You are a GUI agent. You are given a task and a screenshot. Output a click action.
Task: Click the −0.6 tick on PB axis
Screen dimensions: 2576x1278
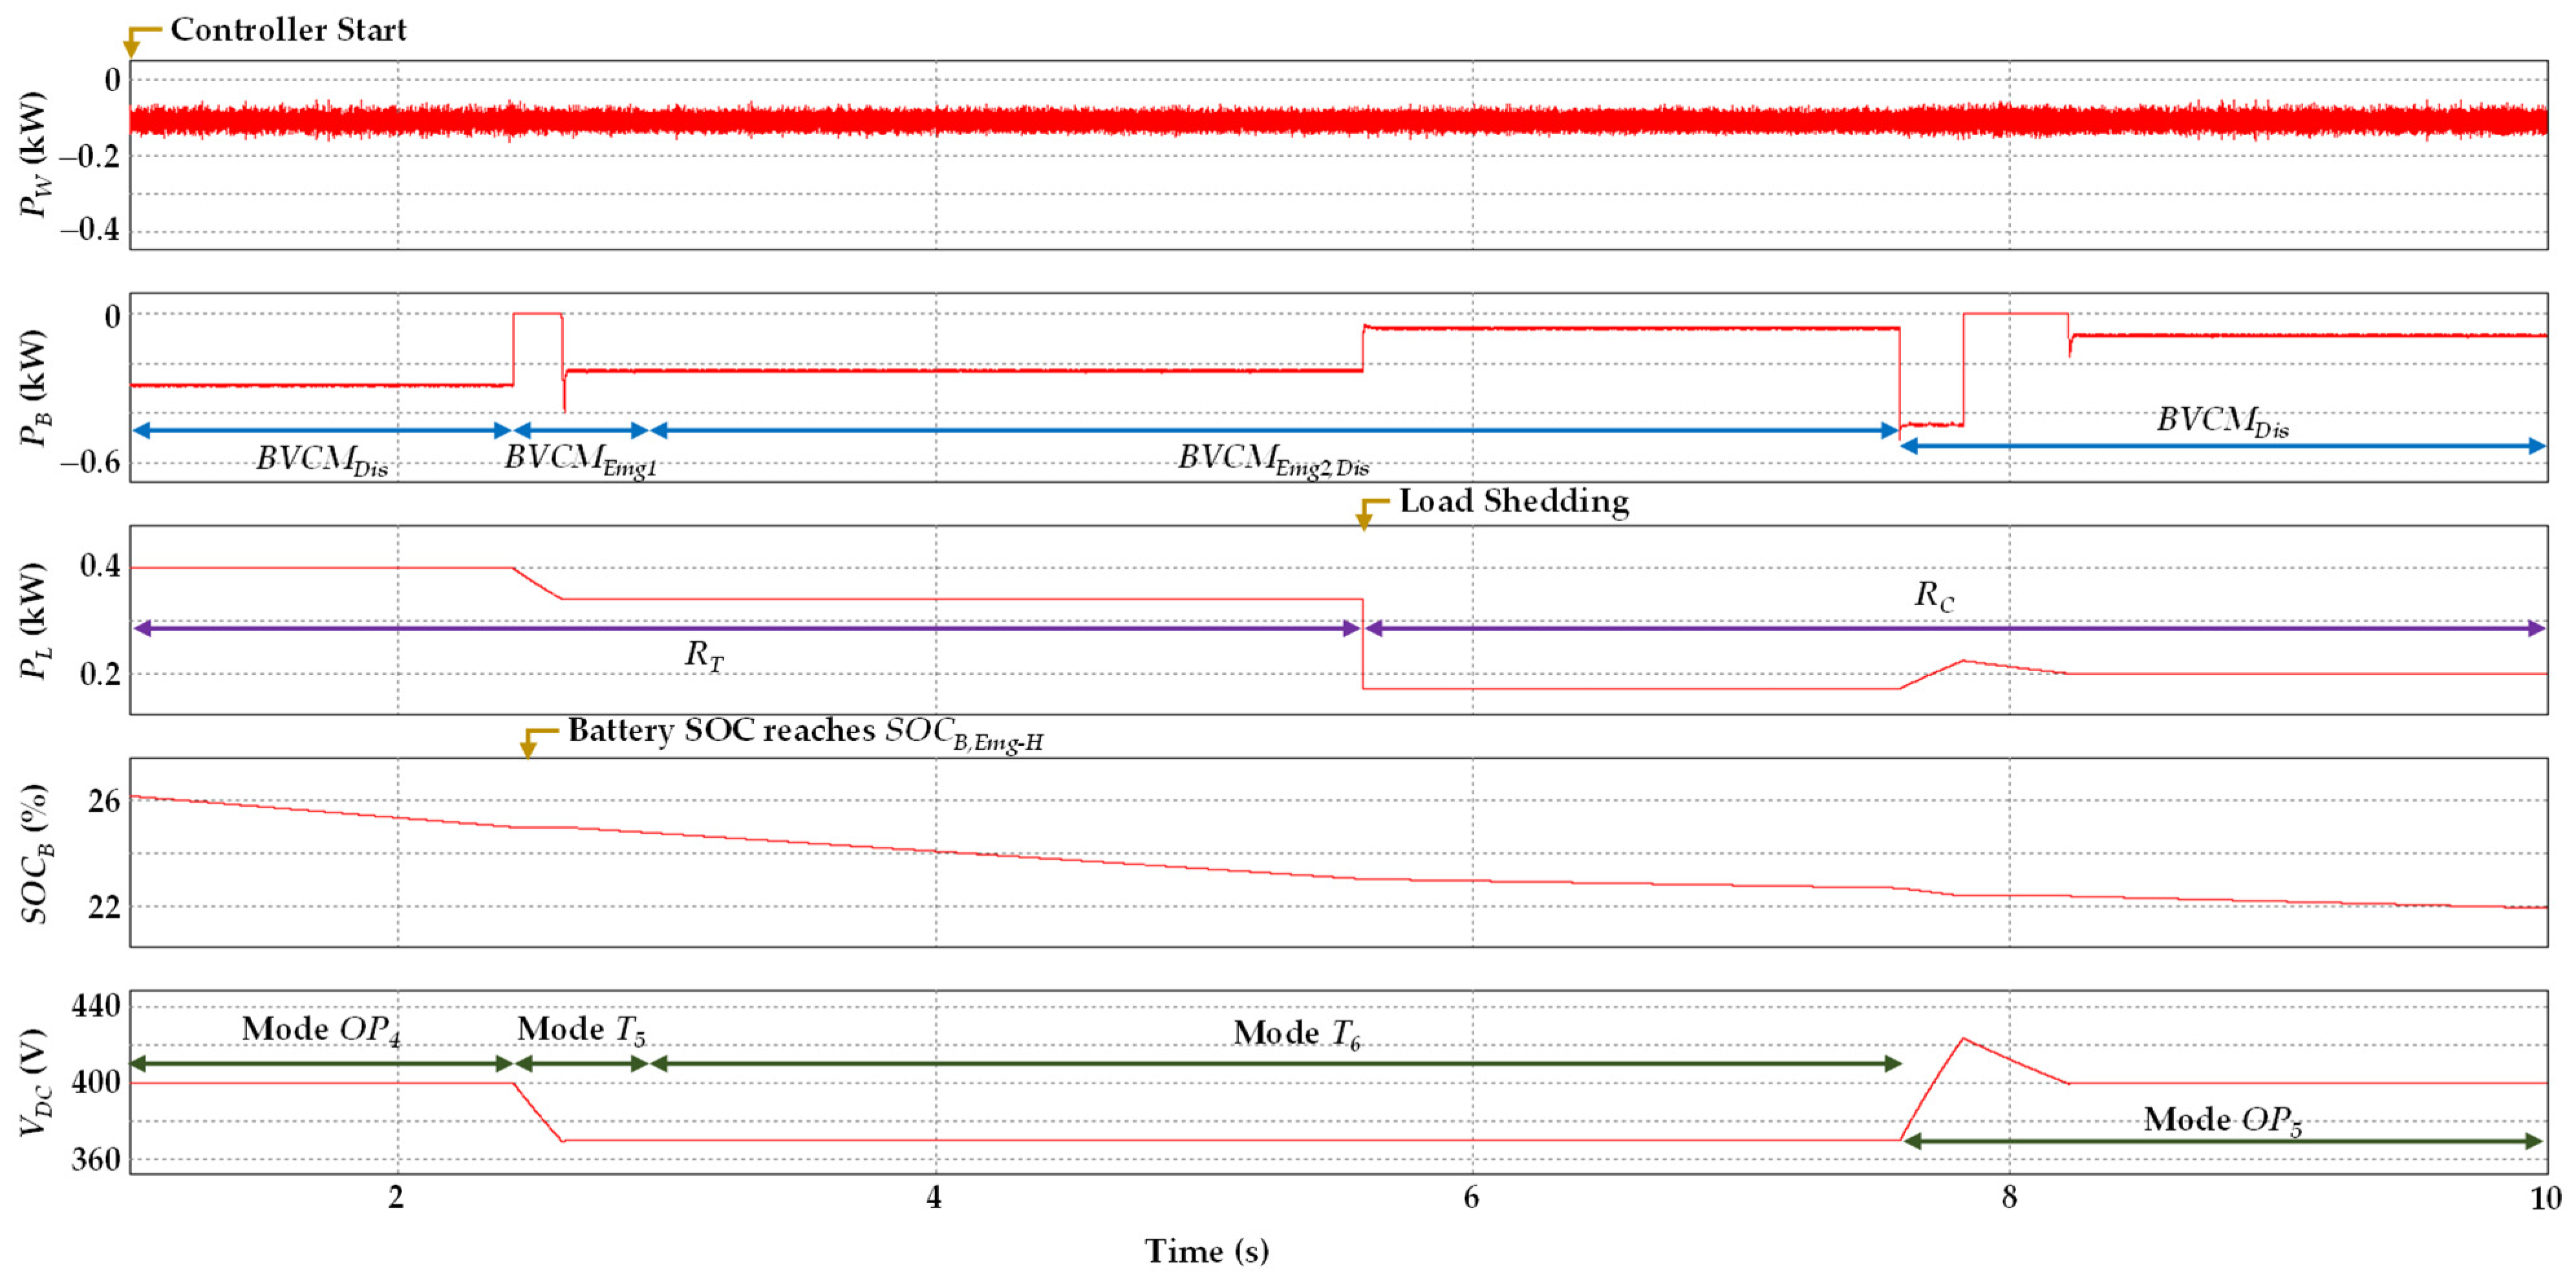coord(89,462)
